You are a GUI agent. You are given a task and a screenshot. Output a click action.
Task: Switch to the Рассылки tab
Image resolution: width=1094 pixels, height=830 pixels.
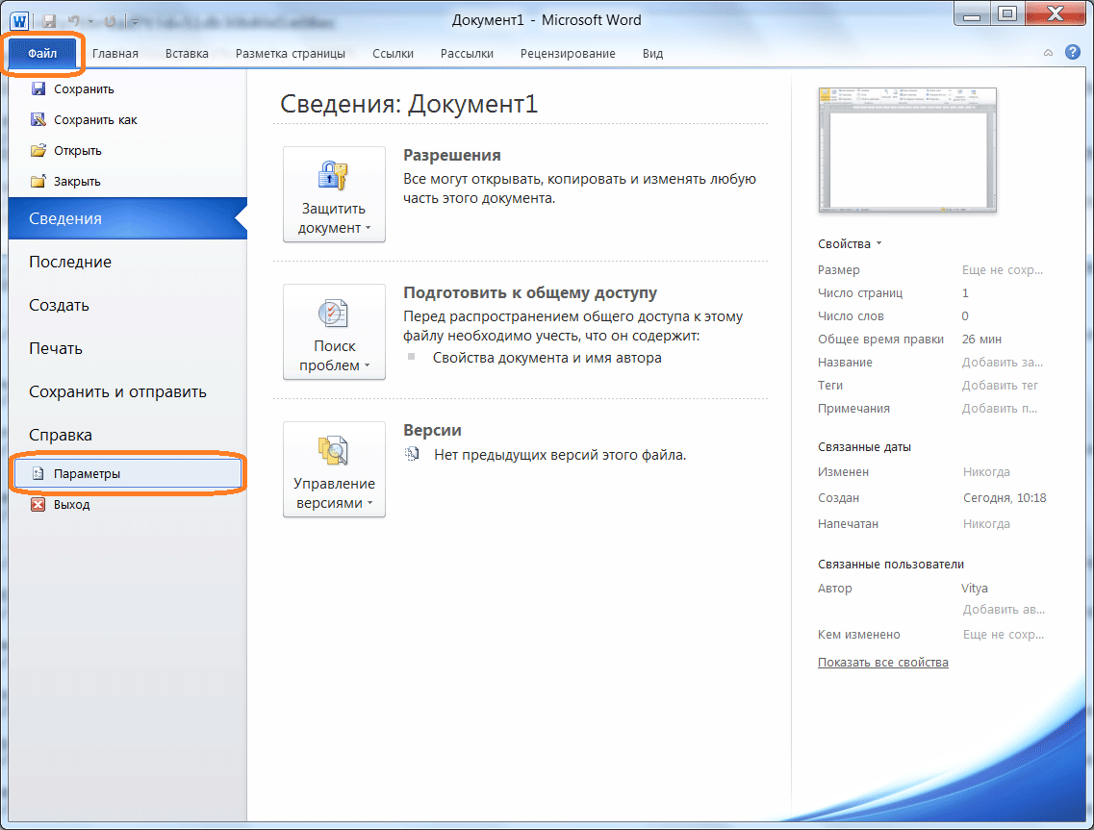point(467,54)
